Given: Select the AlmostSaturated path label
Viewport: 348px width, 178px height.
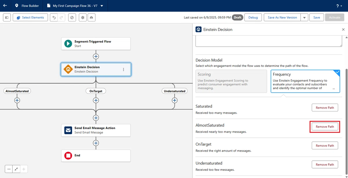Looking at the screenshot, I should point(17,91).
